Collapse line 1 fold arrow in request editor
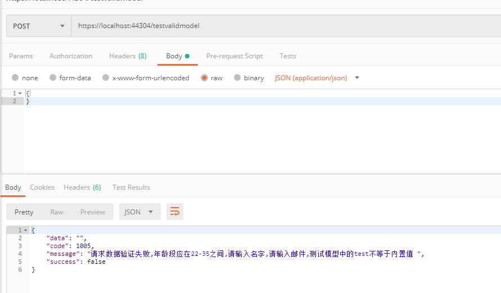This screenshot has width=501, height=293. [20, 93]
